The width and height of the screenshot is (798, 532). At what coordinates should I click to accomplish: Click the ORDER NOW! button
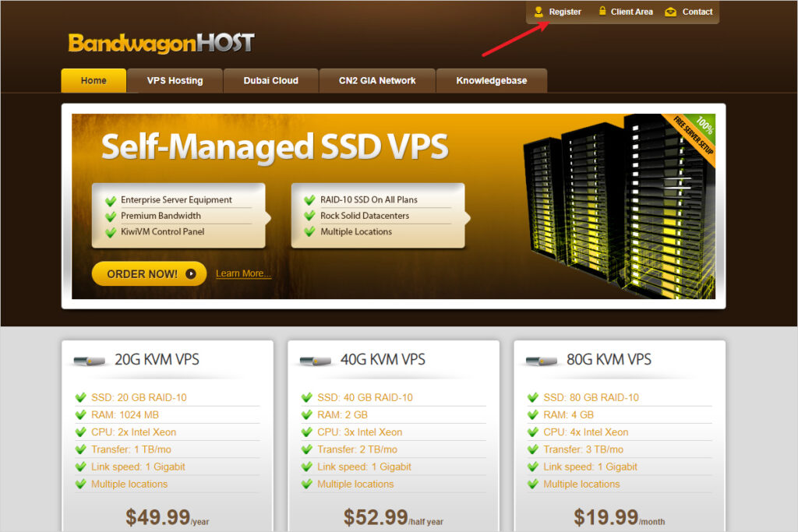point(149,273)
